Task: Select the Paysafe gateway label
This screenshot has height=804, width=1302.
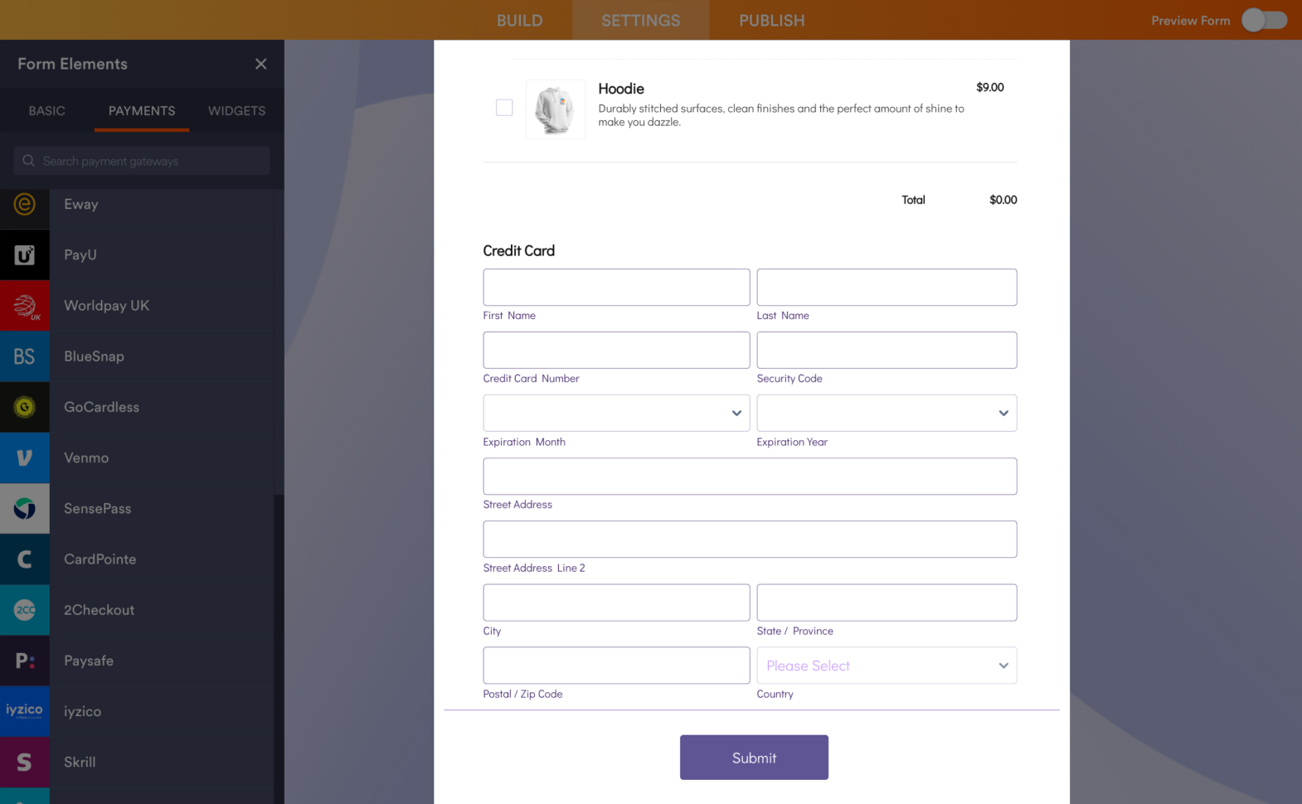Action: pyautogui.click(x=89, y=661)
